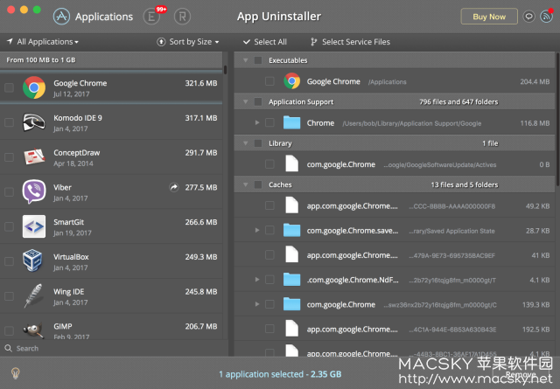Click the 'From 100 MB to 1 GB' header
Image resolution: width=560 pixels, height=389 pixels.
pos(111,60)
